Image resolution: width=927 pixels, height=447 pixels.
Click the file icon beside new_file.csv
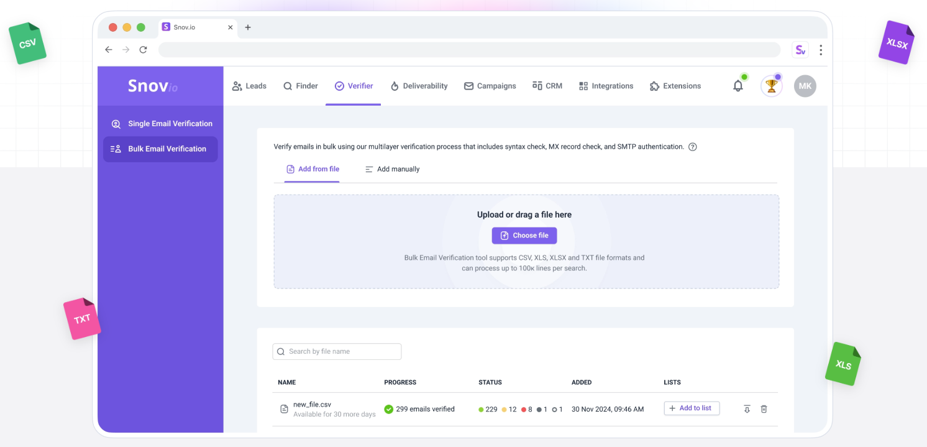(x=284, y=409)
